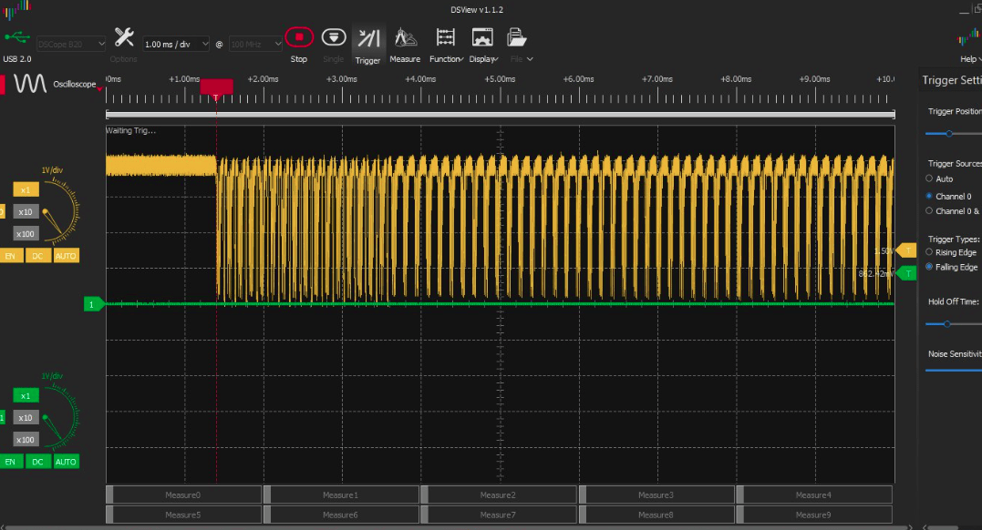
Task: Click the yellow channel x10 probe button
Action: pyautogui.click(x=26, y=211)
